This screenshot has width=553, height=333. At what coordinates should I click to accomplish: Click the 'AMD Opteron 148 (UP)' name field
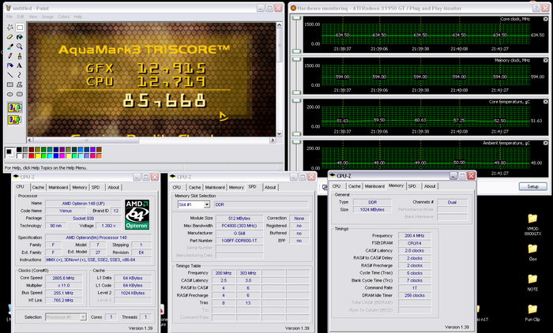pyautogui.click(x=81, y=204)
